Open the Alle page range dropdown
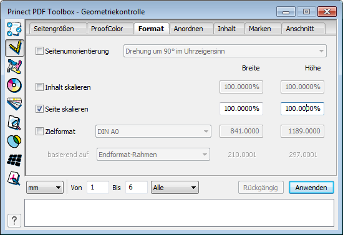Screen dimensions: 343x235 pyautogui.click(x=175, y=188)
